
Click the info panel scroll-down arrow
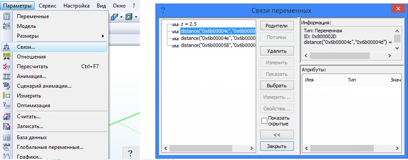[x=397, y=48]
